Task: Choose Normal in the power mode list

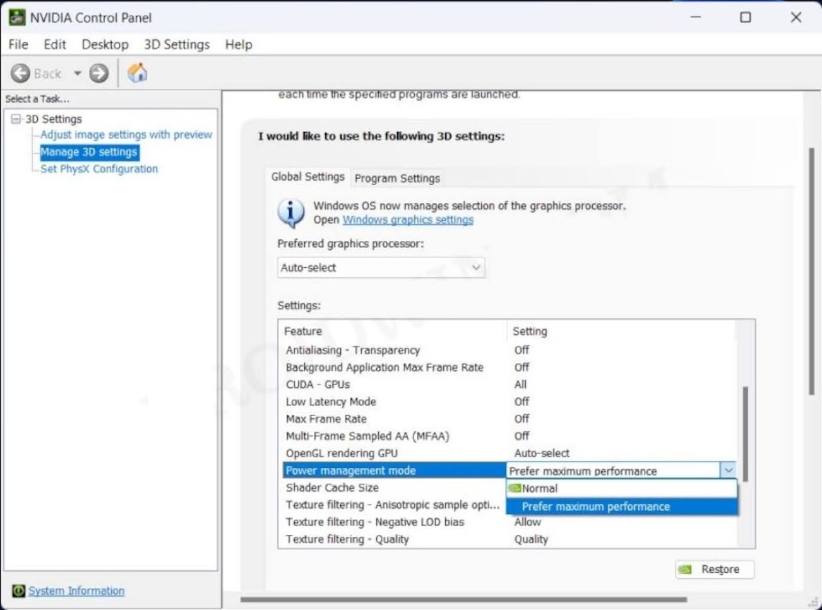Action: [622, 489]
